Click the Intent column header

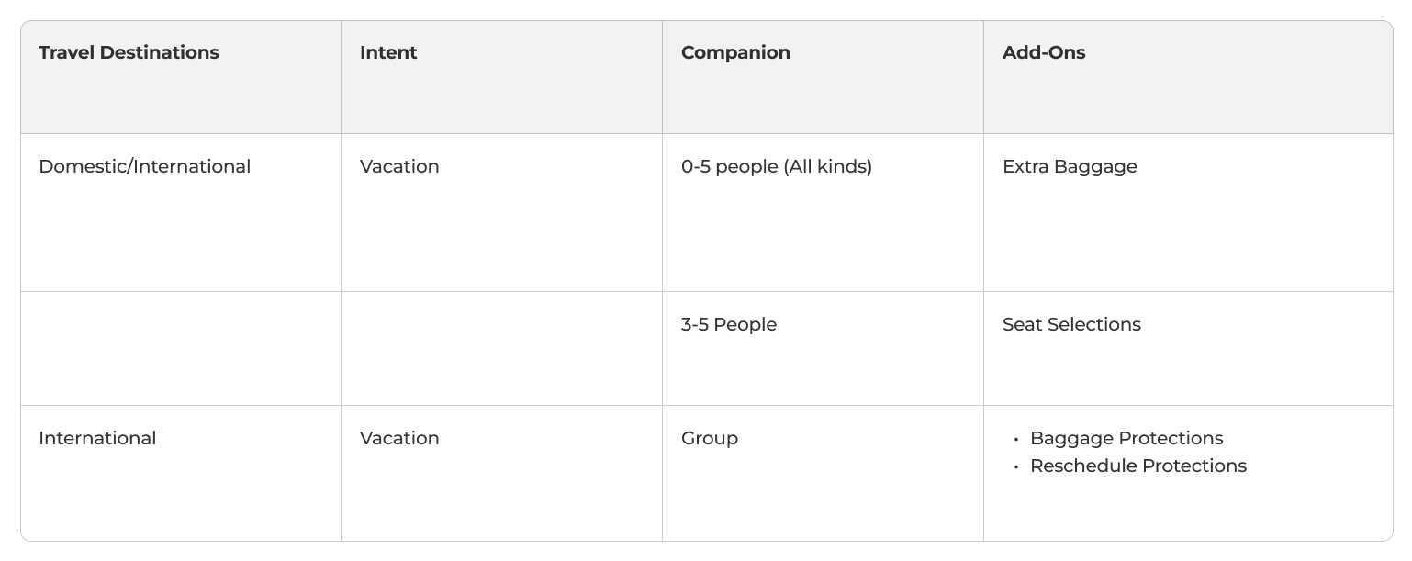coord(388,52)
